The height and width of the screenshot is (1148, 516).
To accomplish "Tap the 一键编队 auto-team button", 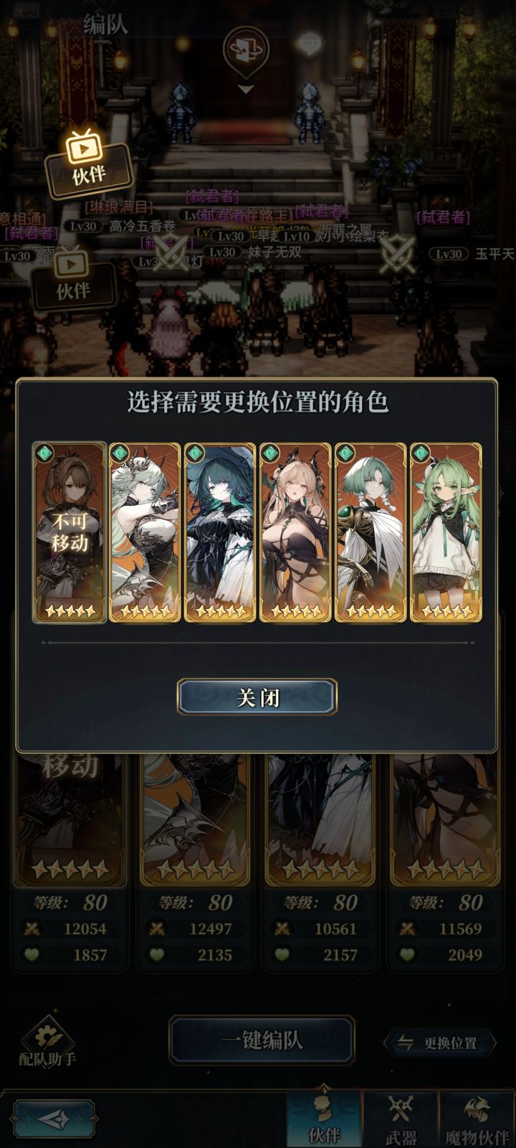I will pos(262,1040).
